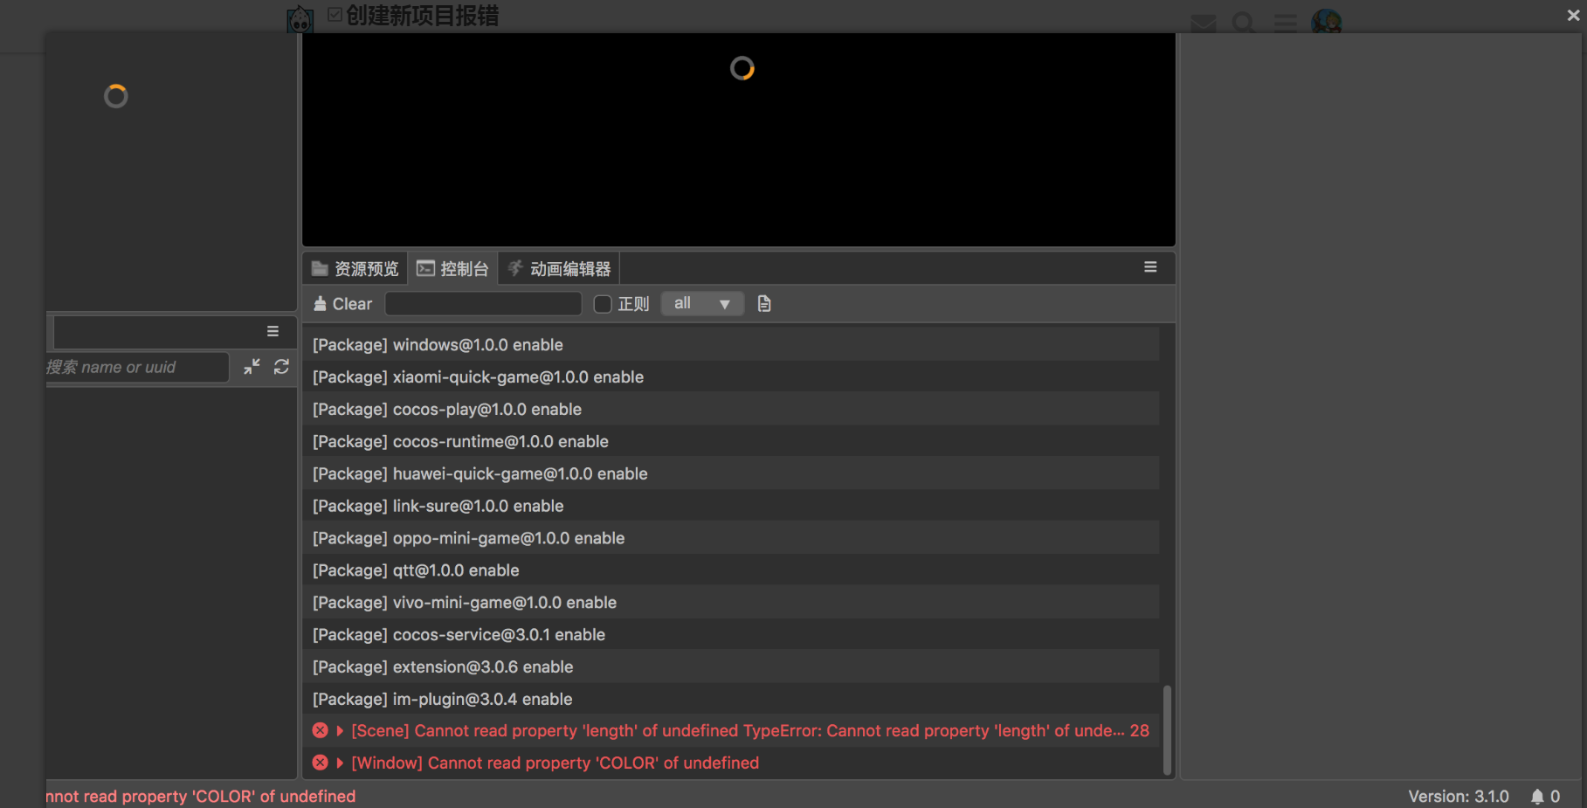Image resolution: width=1587 pixels, height=808 pixels.
Task: Select the windows@1.0.0 enable log line
Action: tap(731, 345)
